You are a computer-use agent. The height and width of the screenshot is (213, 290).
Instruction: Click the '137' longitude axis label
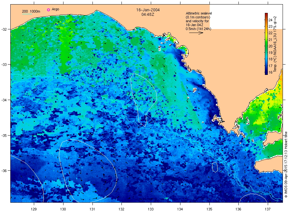click(268, 209)
